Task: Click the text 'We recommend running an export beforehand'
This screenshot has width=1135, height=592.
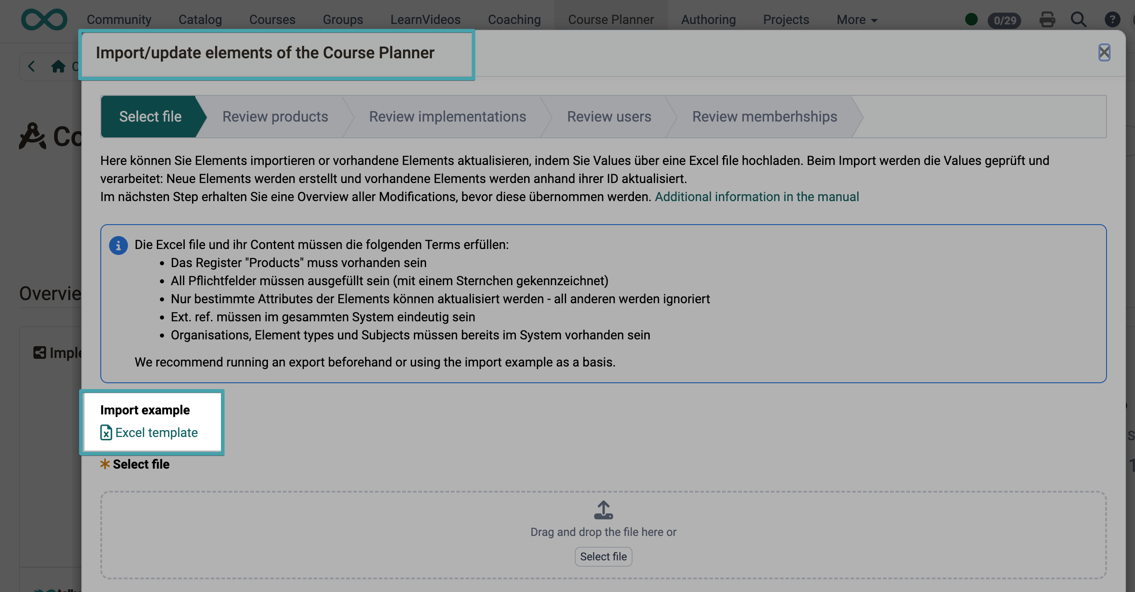Action: [x=263, y=362]
